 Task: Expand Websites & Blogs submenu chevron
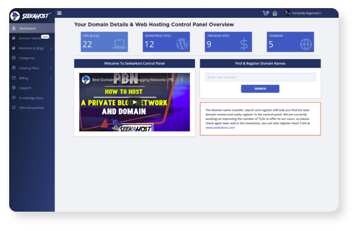click(51, 48)
